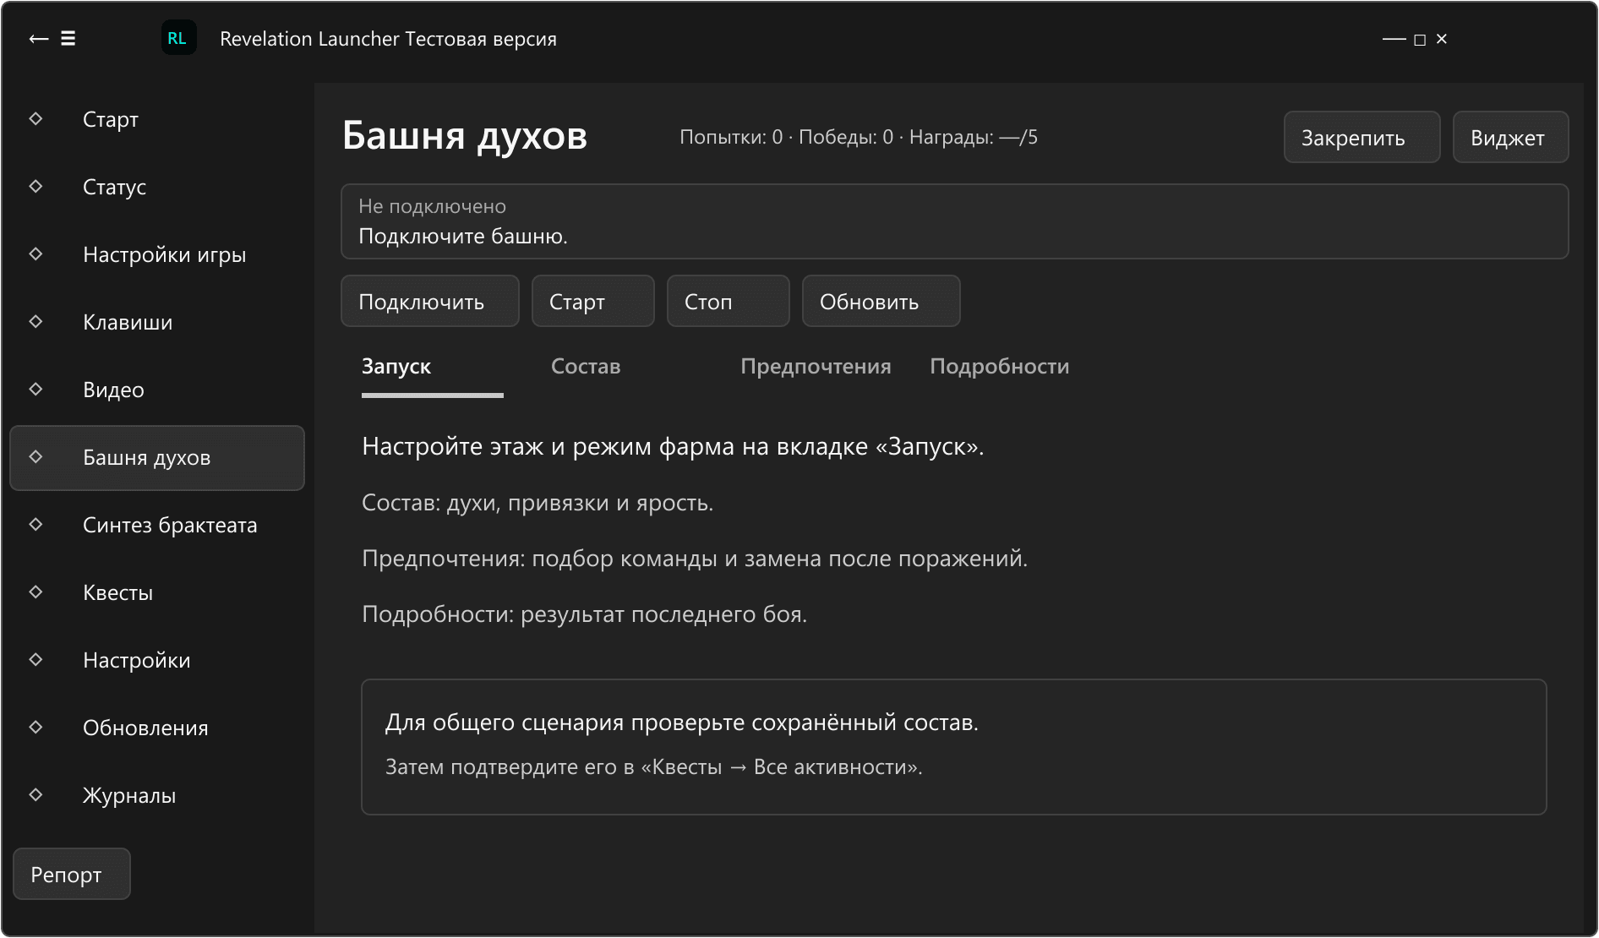The height and width of the screenshot is (938, 1599).
Task: Click diamond icon beside Квесты
Action: 35,592
